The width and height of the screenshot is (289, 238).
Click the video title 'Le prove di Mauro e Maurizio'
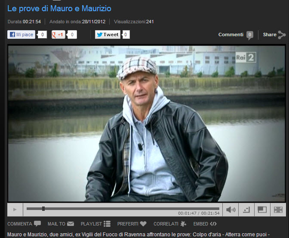click(59, 8)
